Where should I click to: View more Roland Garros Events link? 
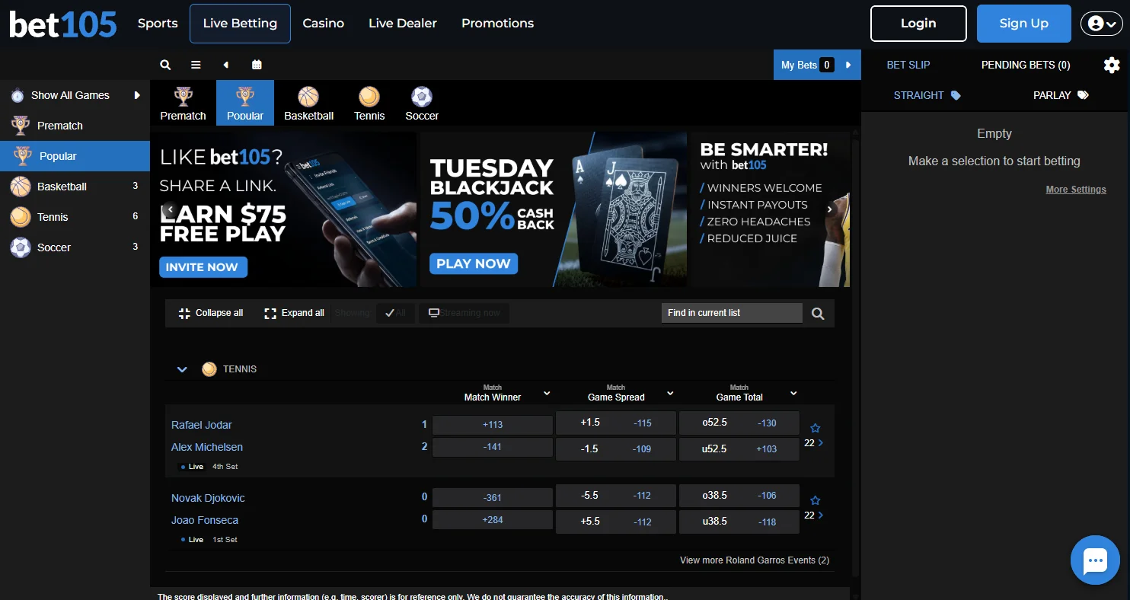[x=755, y=560]
